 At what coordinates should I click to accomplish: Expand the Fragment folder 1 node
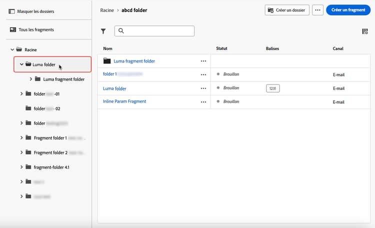coord(21,138)
